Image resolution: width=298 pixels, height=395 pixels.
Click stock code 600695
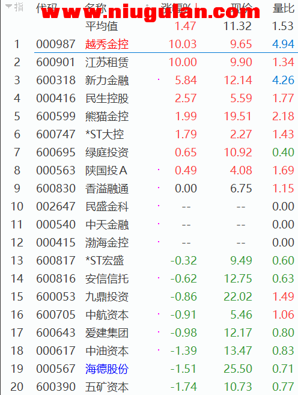click(x=56, y=152)
